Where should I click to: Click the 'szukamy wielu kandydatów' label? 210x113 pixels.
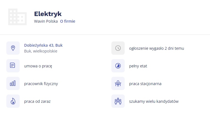point(154,101)
